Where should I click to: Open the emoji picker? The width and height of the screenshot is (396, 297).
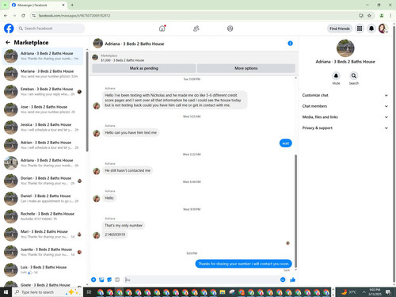click(x=283, y=280)
